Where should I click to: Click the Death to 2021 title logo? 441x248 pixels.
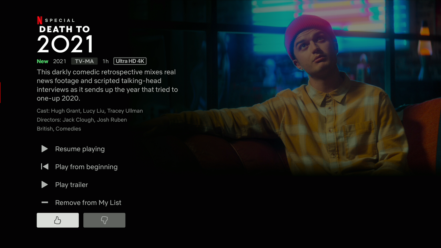click(65, 39)
